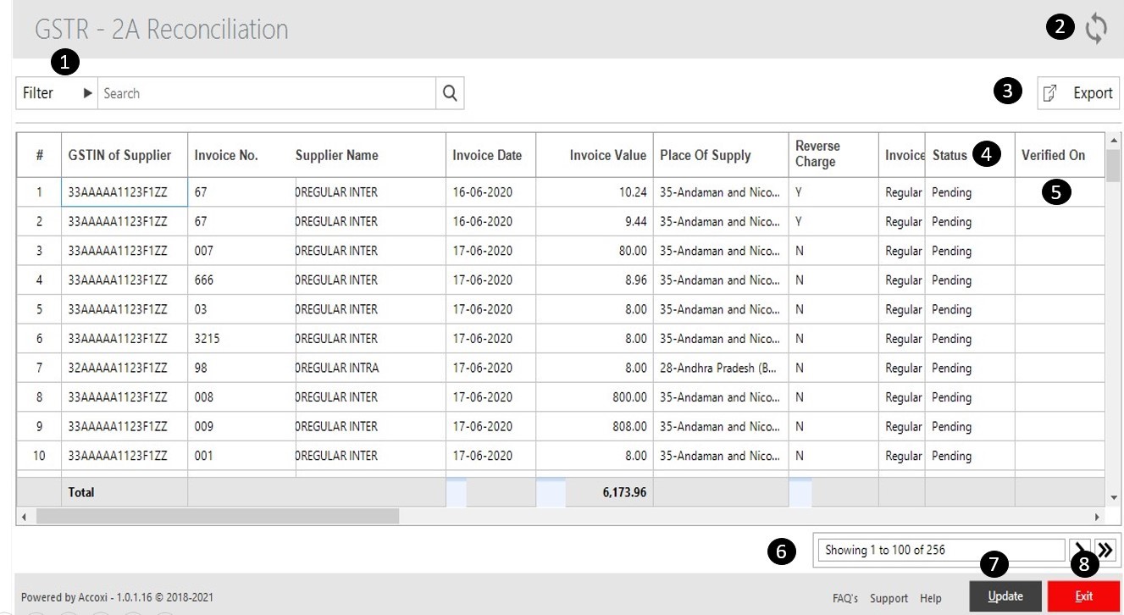Screen dimensions: 1124x615
Task: Go to next page of results
Action: point(1080,550)
